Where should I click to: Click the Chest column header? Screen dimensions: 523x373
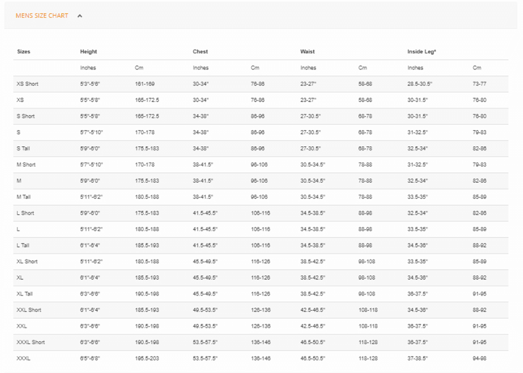200,51
